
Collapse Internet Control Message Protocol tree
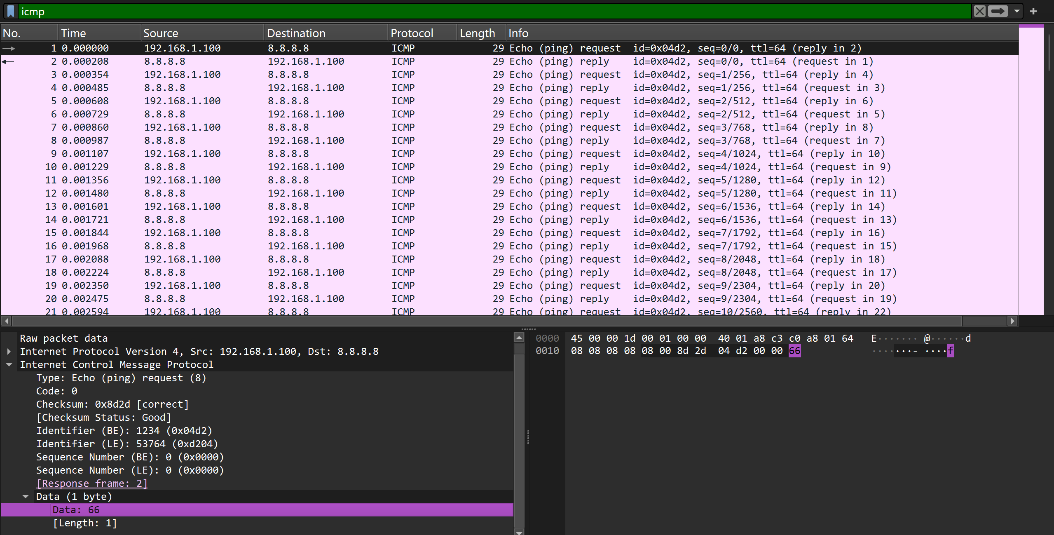pyautogui.click(x=9, y=365)
